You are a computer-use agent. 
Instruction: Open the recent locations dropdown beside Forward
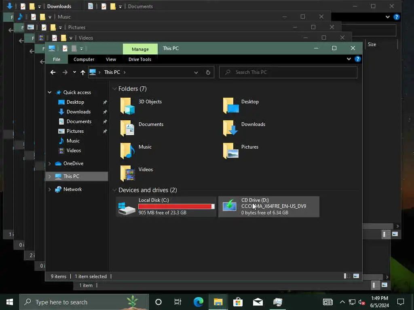click(74, 72)
